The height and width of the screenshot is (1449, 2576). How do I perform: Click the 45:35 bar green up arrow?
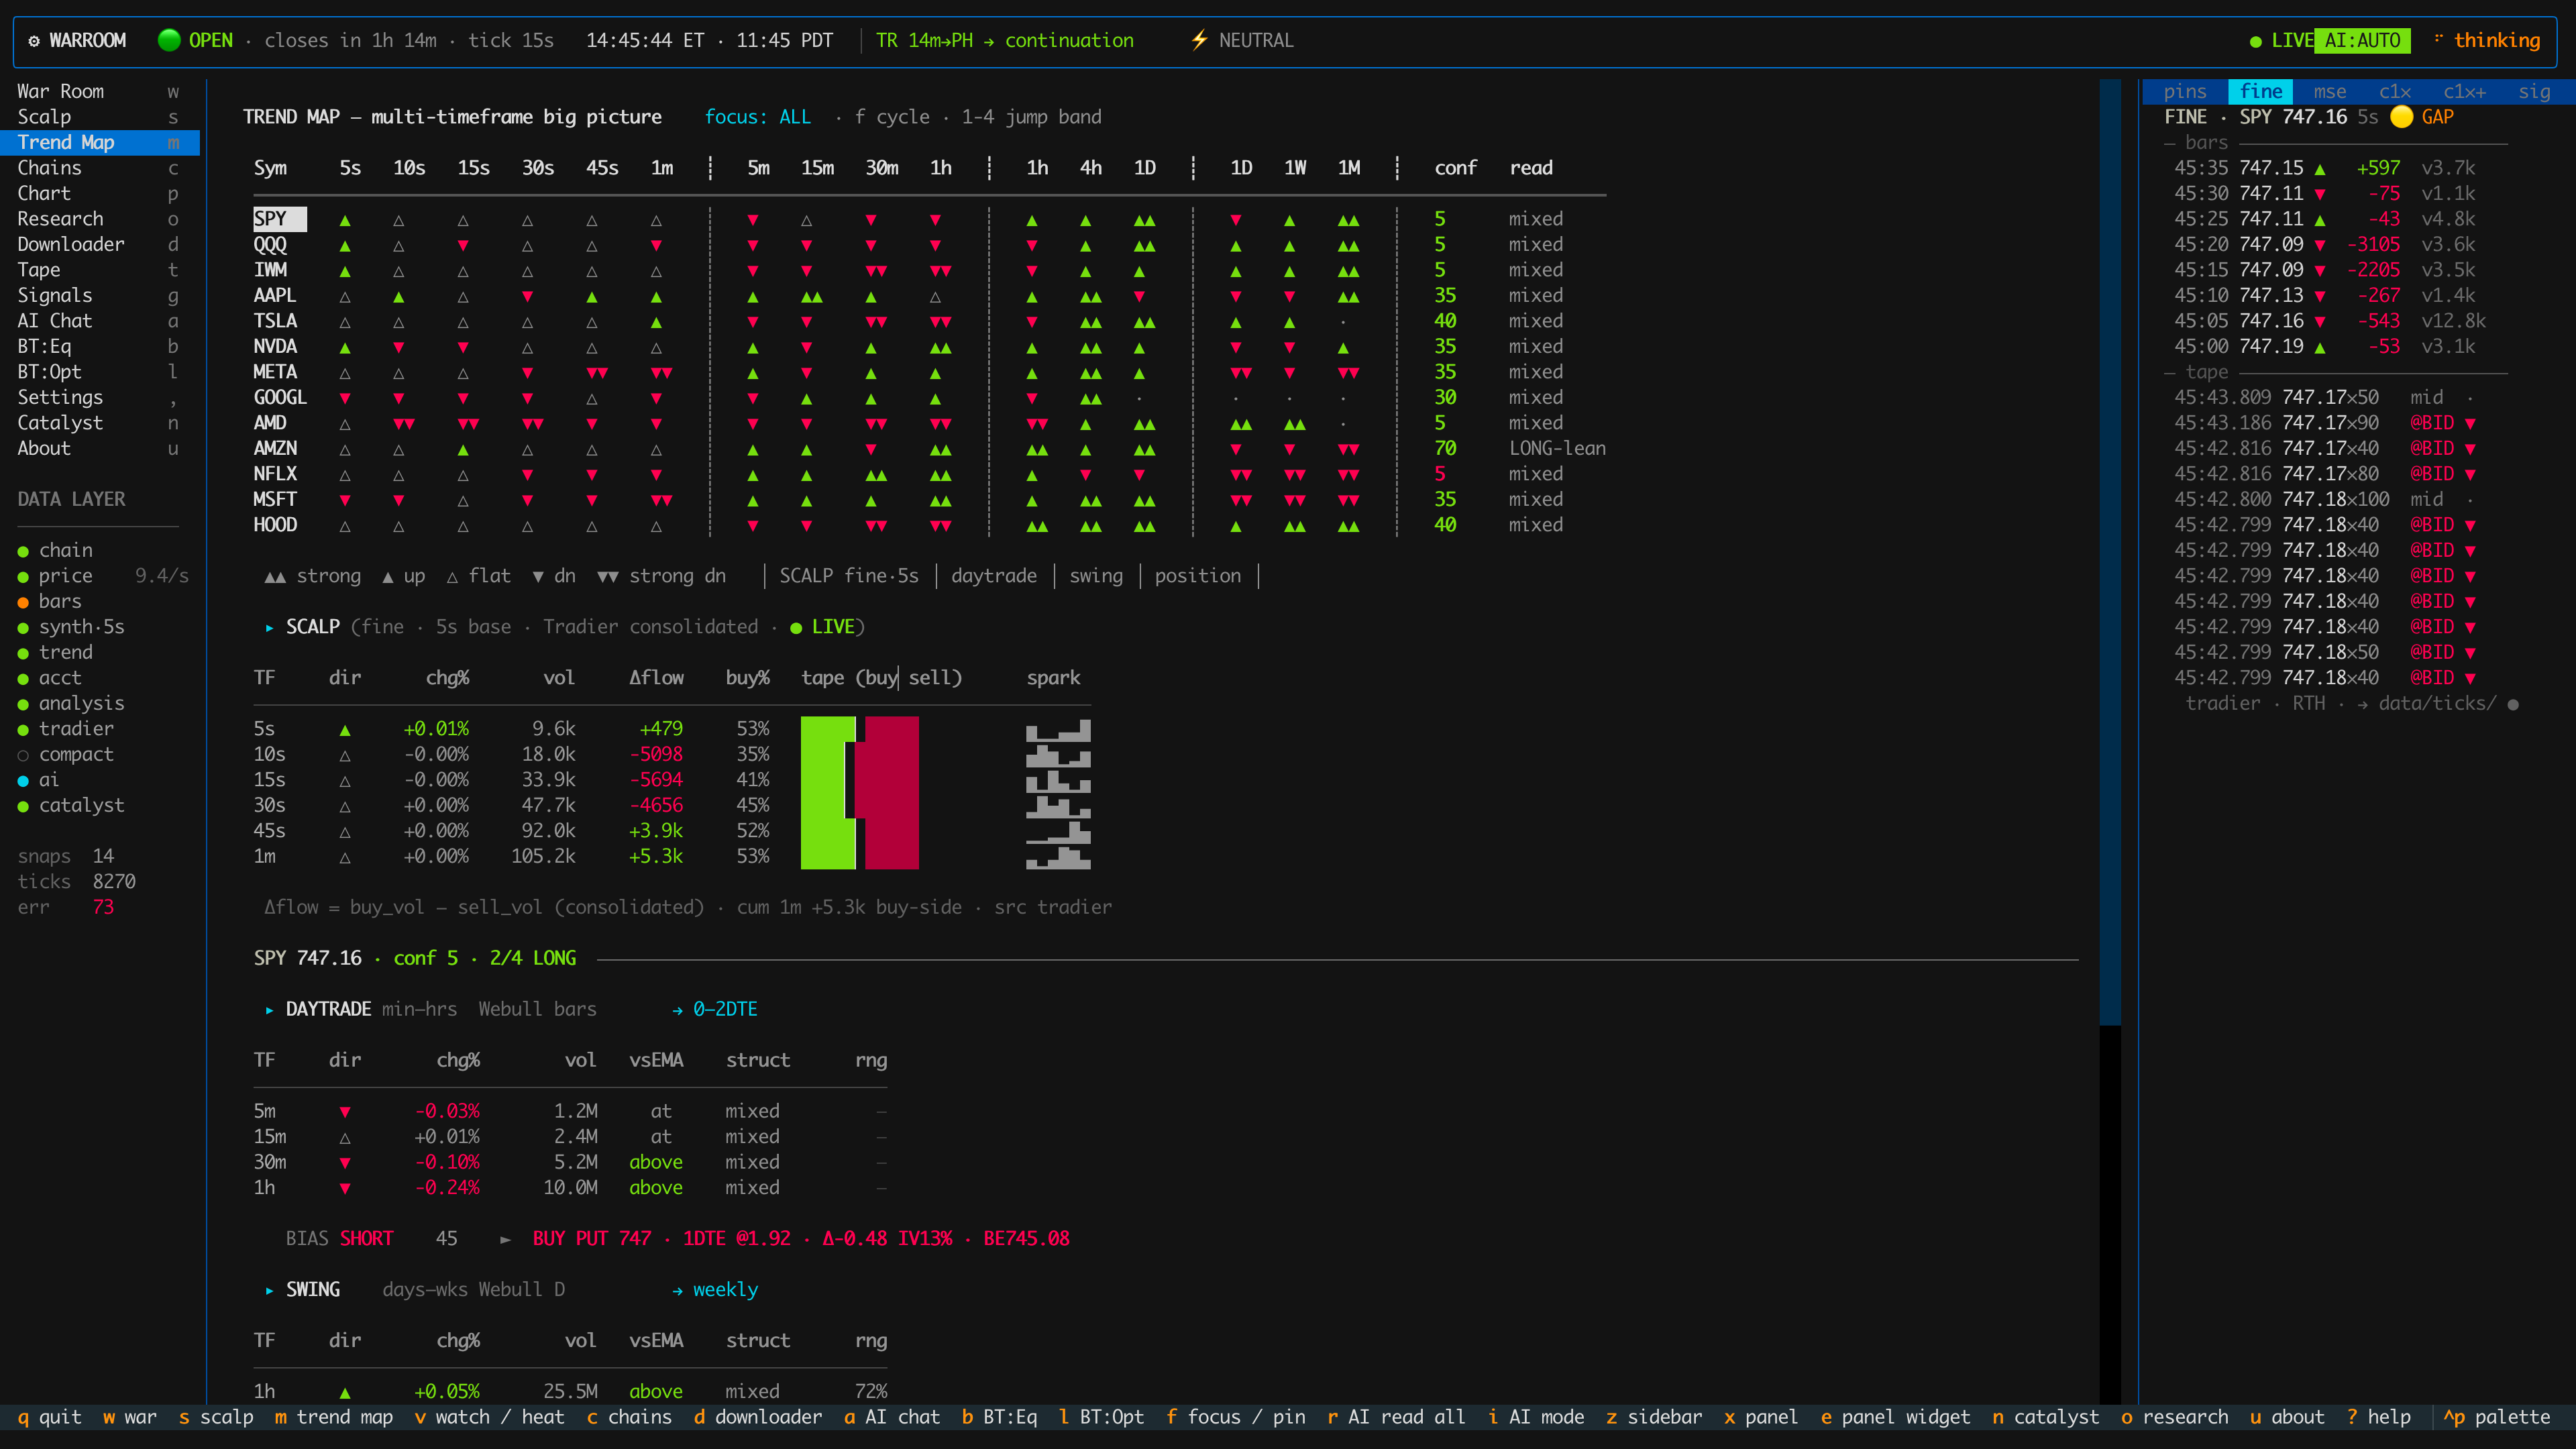pos(2319,169)
